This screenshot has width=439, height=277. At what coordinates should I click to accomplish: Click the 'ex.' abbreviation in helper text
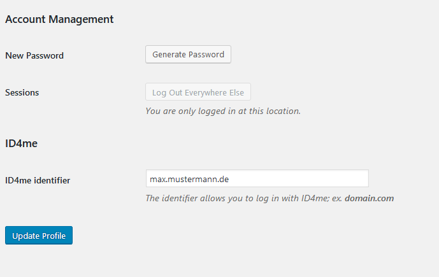coord(337,199)
